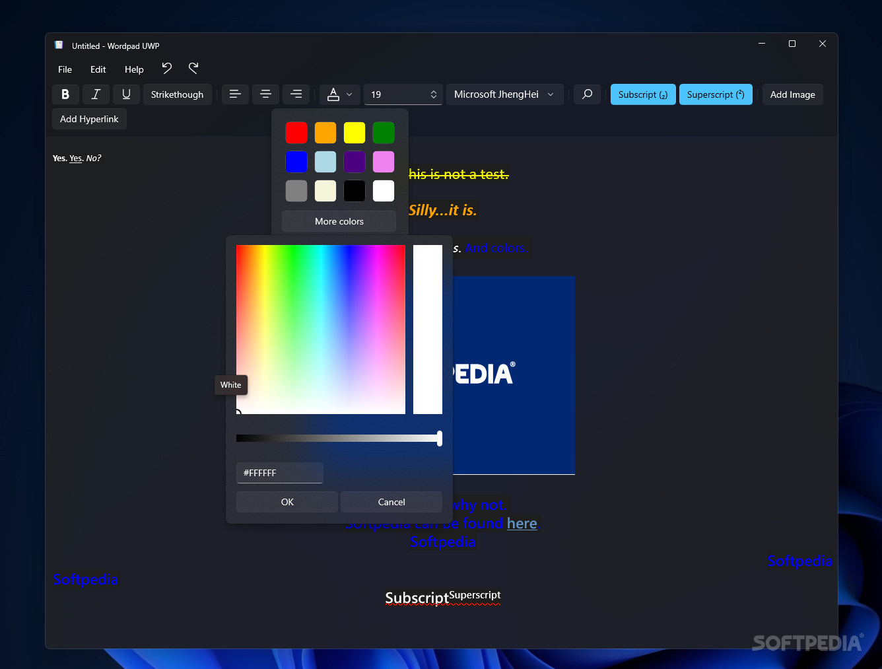Center align the text
This screenshot has width=882, height=669.
[x=265, y=94]
